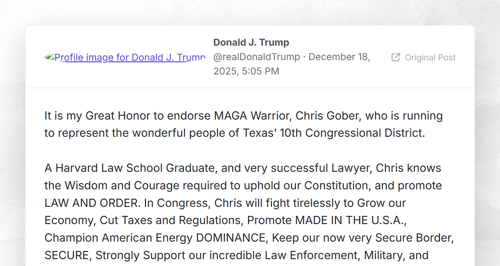Viewport: 500px width, 266px height.
Task: Click 'Cut Taxes and Regulations' phrase
Action: click(171, 220)
